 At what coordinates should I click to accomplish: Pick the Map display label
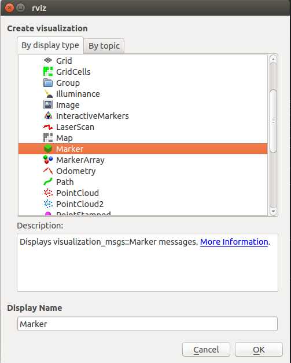(64, 138)
